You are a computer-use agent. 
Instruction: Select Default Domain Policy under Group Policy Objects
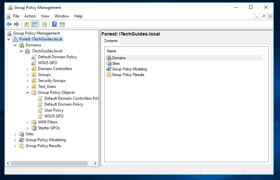[x=64, y=104]
